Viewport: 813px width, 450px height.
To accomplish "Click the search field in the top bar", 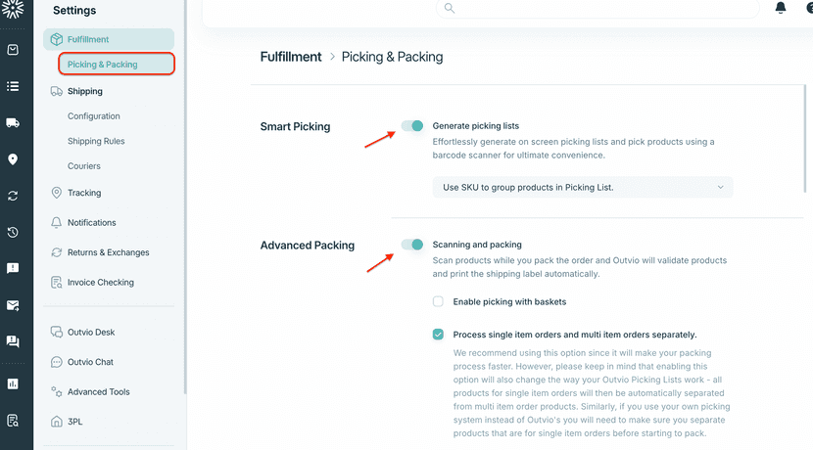I will point(598,8).
